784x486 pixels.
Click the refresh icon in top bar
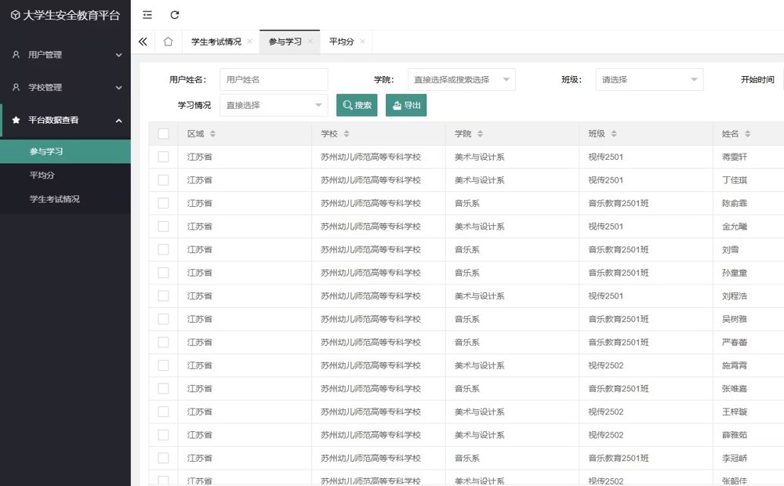175,15
